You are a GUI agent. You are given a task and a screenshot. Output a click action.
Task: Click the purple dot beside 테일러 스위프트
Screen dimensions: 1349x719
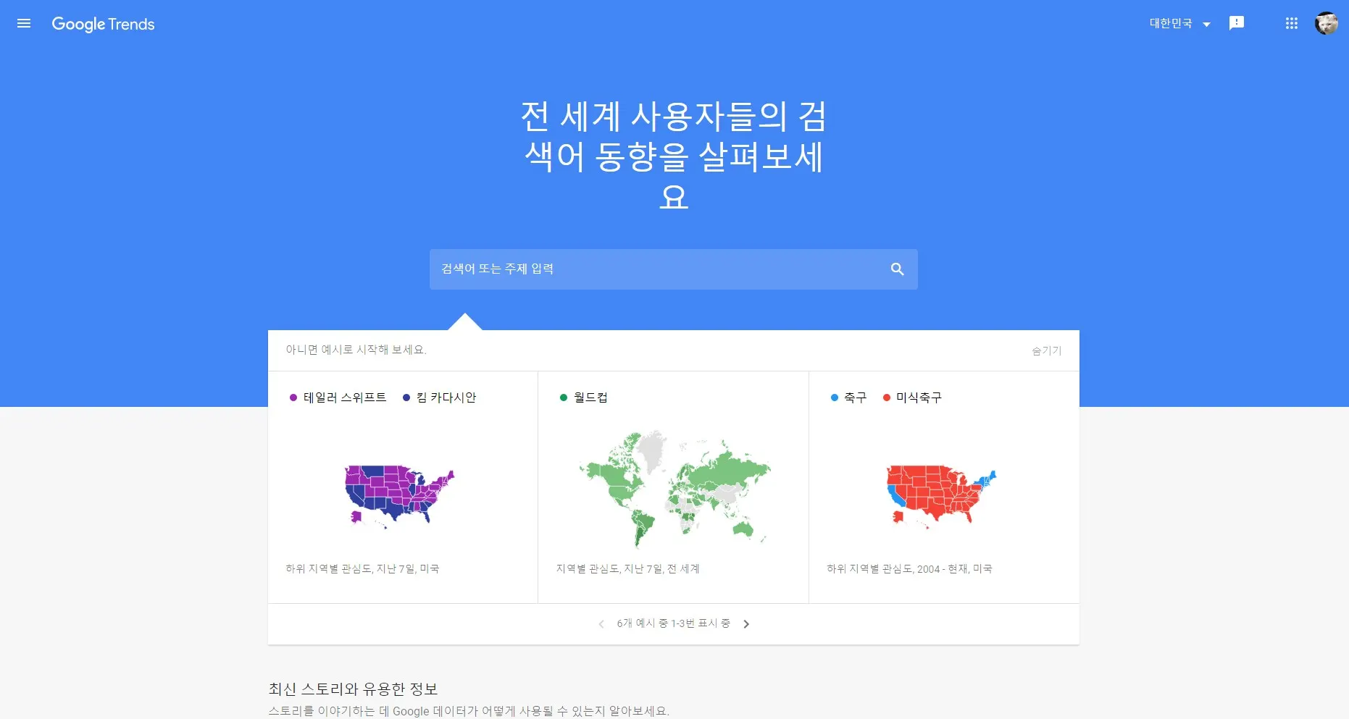coord(293,398)
